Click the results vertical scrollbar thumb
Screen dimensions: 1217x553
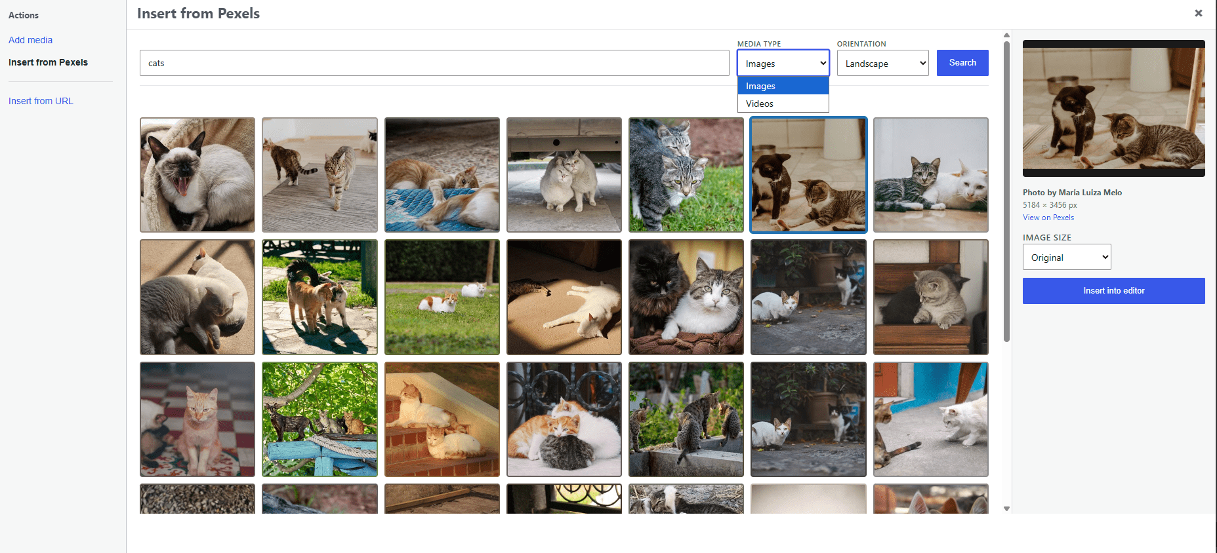coord(1006,191)
